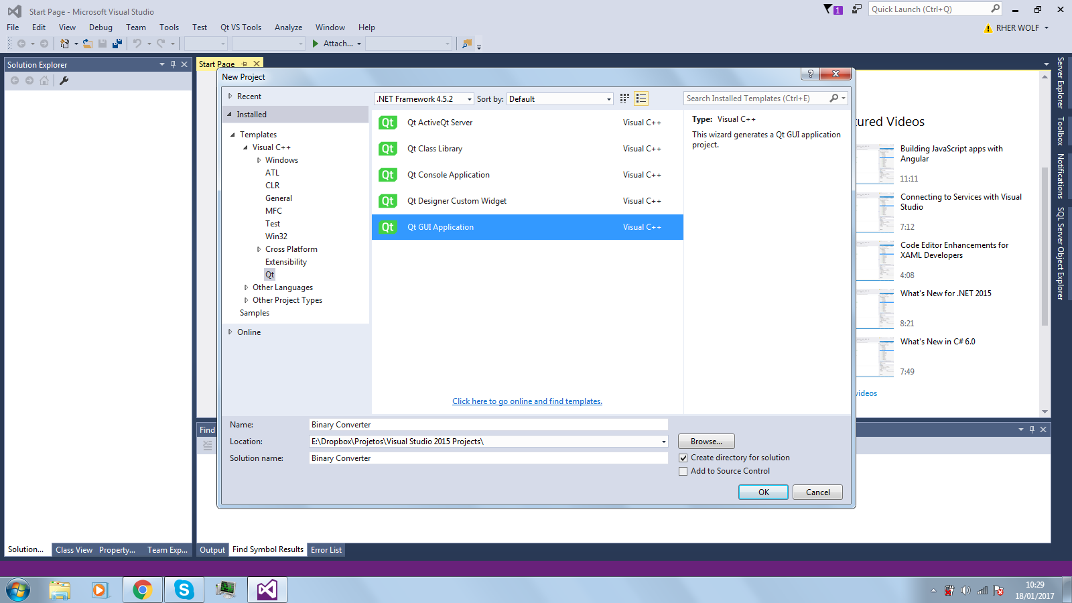The width and height of the screenshot is (1072, 603).
Task: Expand the Online section
Action: tap(230, 332)
